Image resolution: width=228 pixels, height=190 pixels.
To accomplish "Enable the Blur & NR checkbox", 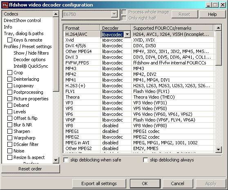I will click(10, 125).
